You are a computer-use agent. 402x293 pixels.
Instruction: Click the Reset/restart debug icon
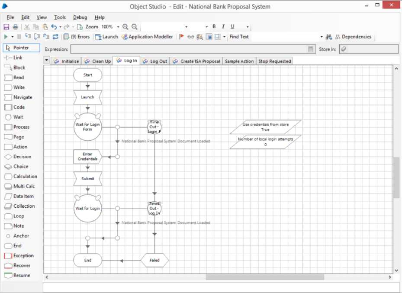tap(55, 37)
